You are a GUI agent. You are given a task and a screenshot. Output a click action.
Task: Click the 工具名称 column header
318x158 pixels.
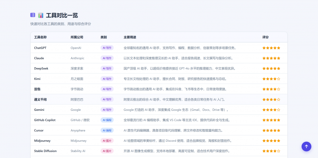pyautogui.click(x=40, y=37)
